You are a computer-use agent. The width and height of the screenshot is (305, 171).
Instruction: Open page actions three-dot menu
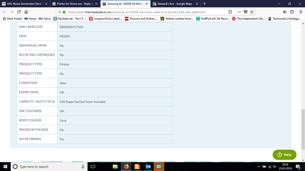click(239, 12)
